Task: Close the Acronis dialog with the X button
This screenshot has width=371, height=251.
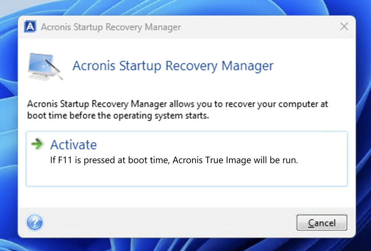Action: point(344,27)
